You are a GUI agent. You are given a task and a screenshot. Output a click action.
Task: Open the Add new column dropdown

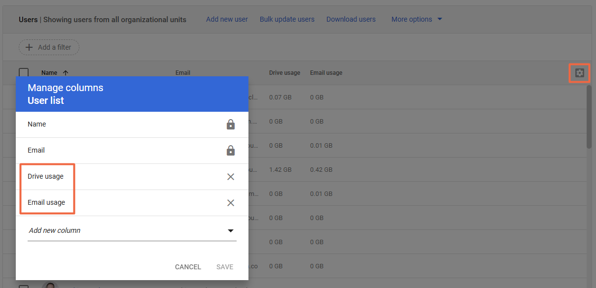tap(132, 230)
